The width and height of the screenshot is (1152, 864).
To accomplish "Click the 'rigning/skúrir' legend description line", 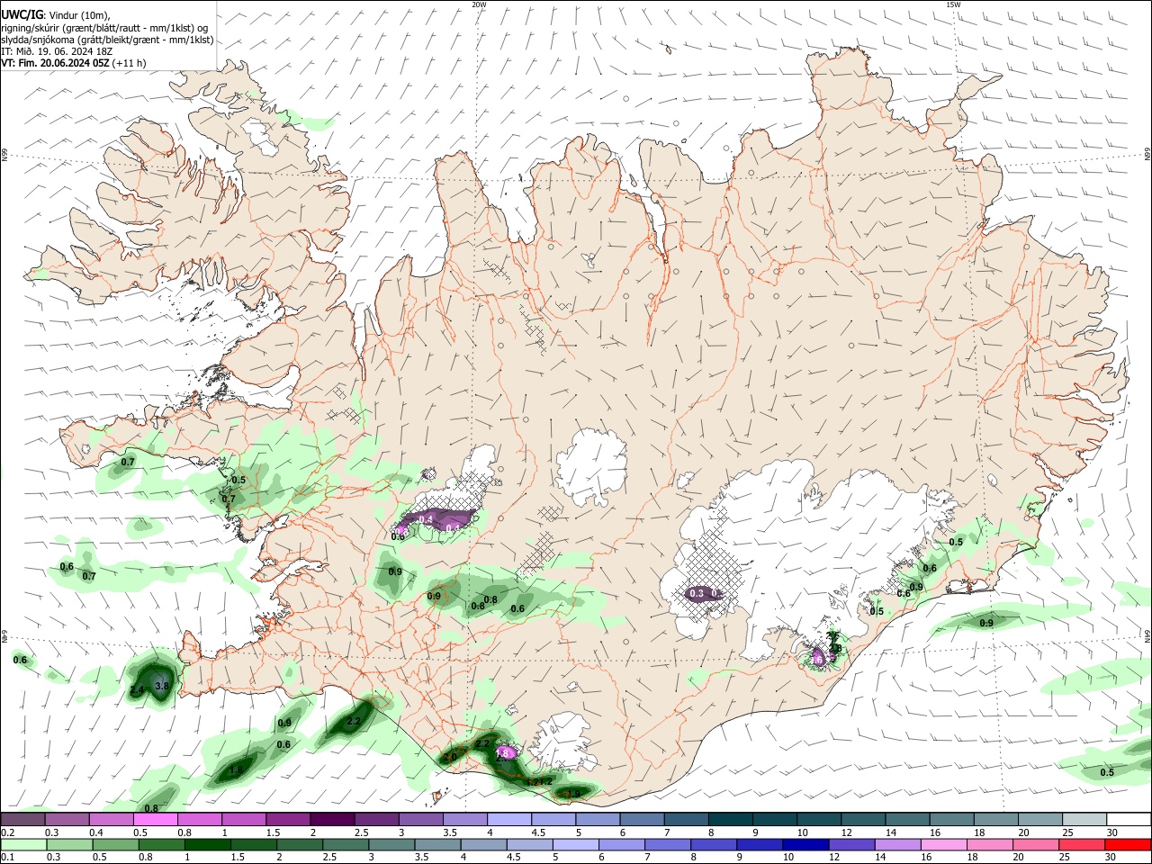I will [x=104, y=27].
